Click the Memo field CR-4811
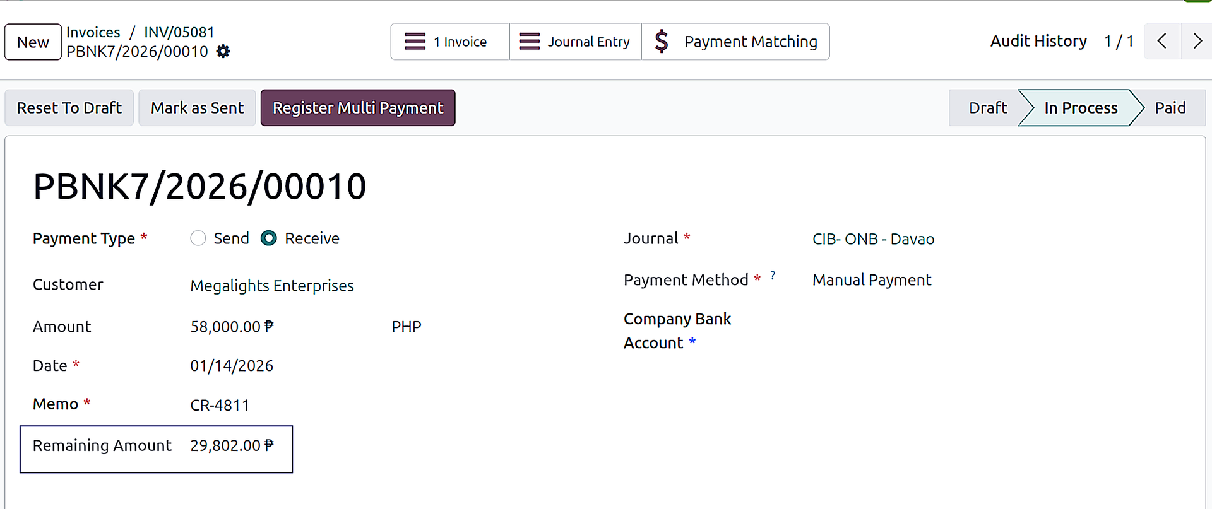This screenshot has height=509, width=1212. [x=220, y=405]
